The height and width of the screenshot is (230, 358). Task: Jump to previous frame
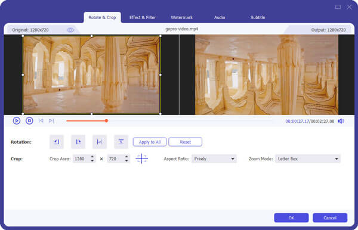pyautogui.click(x=41, y=120)
